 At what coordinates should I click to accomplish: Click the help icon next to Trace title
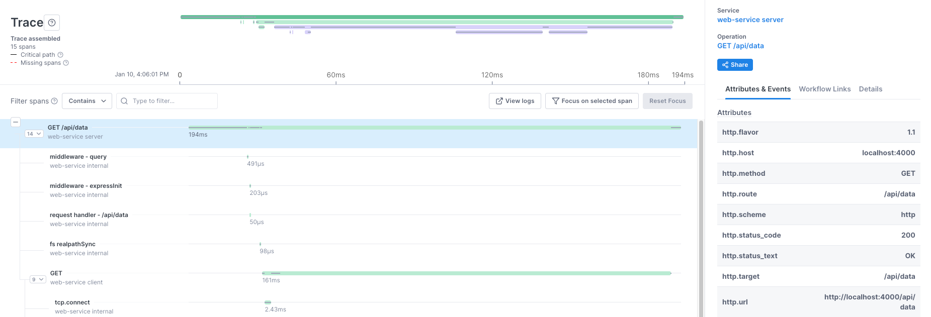pyautogui.click(x=52, y=23)
